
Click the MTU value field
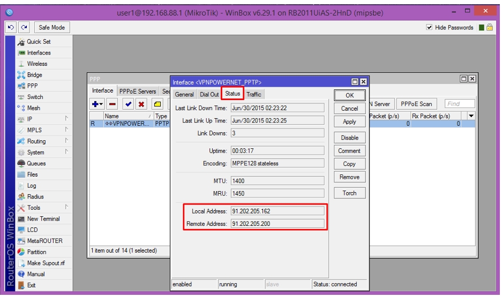[x=278, y=181]
